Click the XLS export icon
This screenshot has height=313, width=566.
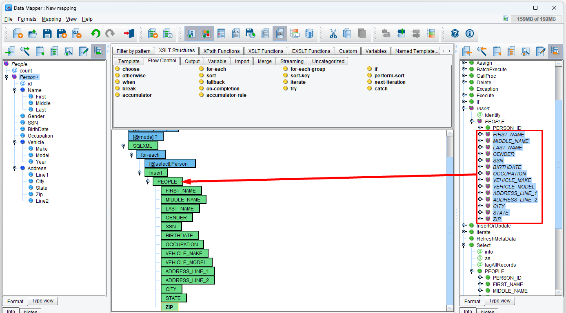point(76,33)
